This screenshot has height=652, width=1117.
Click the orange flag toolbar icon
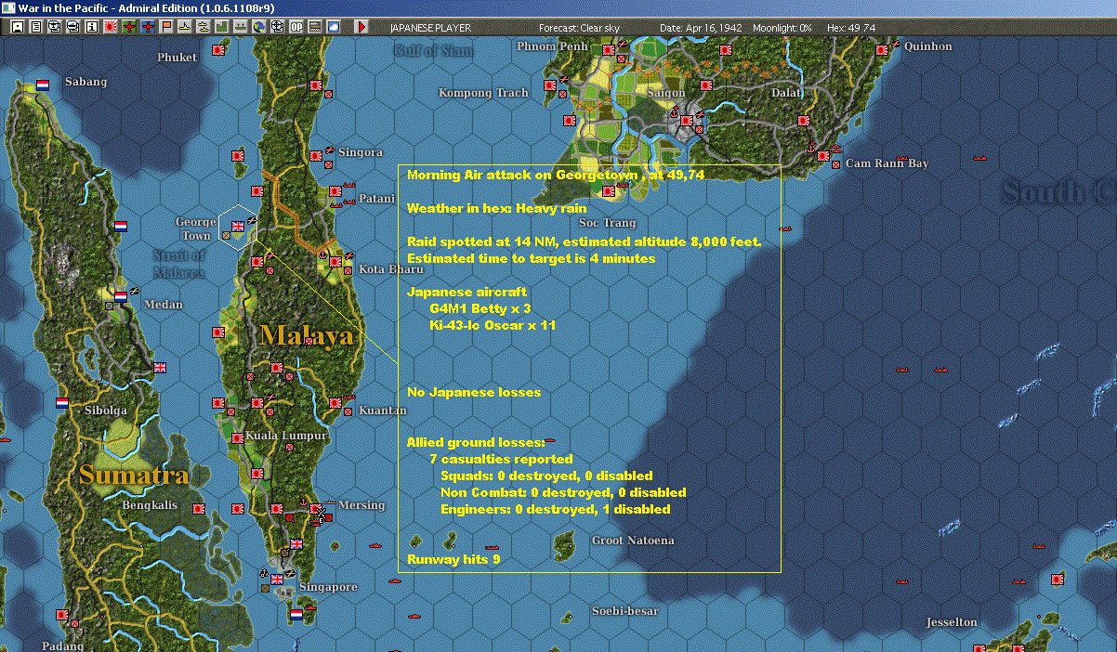tap(166, 27)
